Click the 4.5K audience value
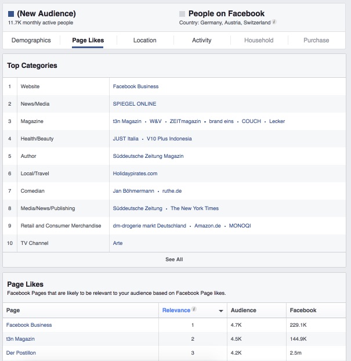This screenshot has height=361, width=351. click(236, 339)
